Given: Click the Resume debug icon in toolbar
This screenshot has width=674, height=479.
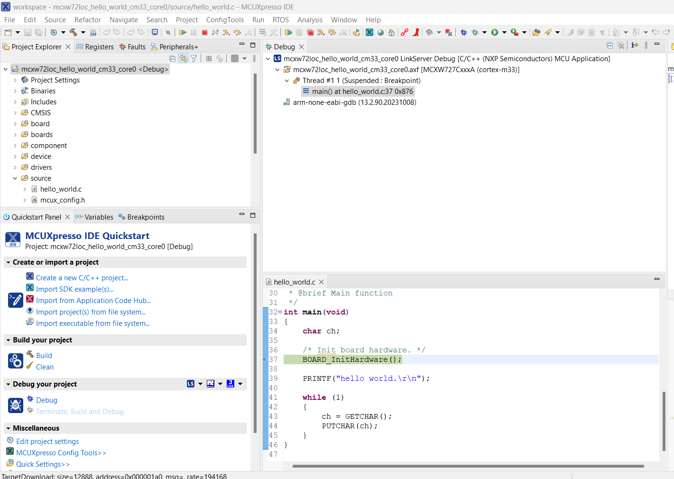Looking at the screenshot, I should (x=183, y=33).
